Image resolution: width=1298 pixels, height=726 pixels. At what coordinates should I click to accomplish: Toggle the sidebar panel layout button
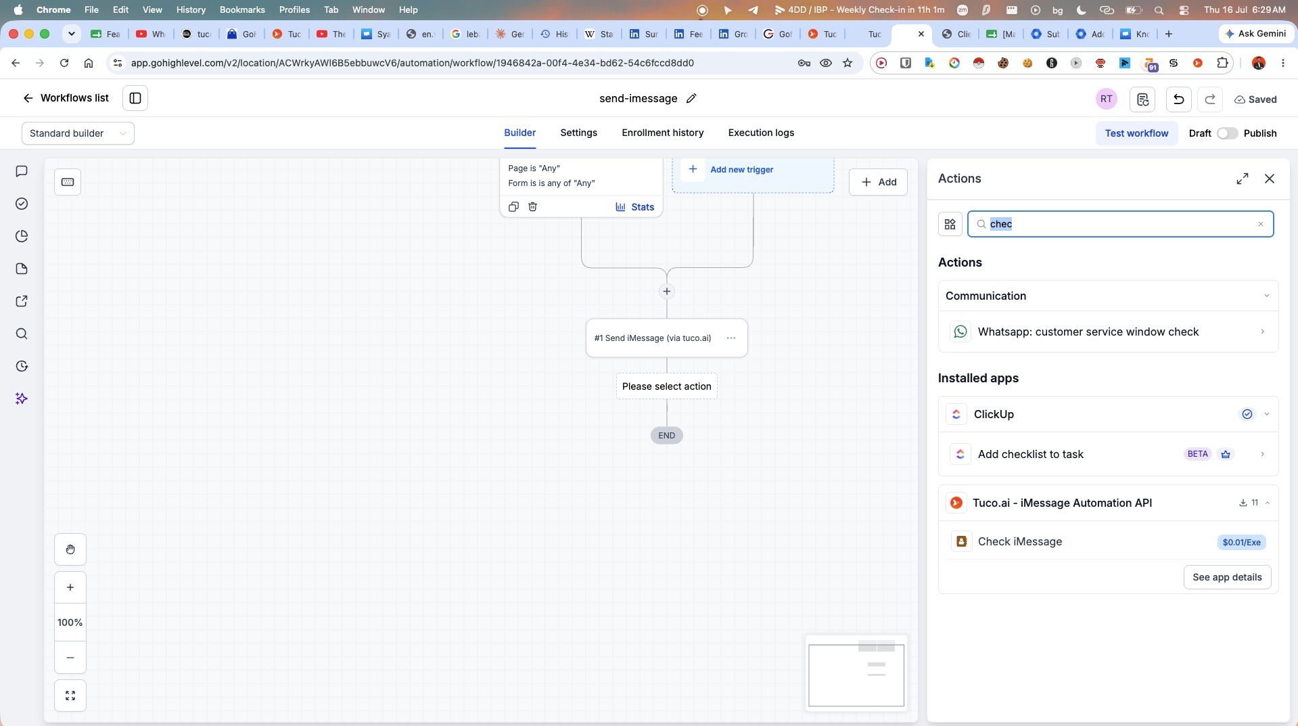click(x=135, y=98)
